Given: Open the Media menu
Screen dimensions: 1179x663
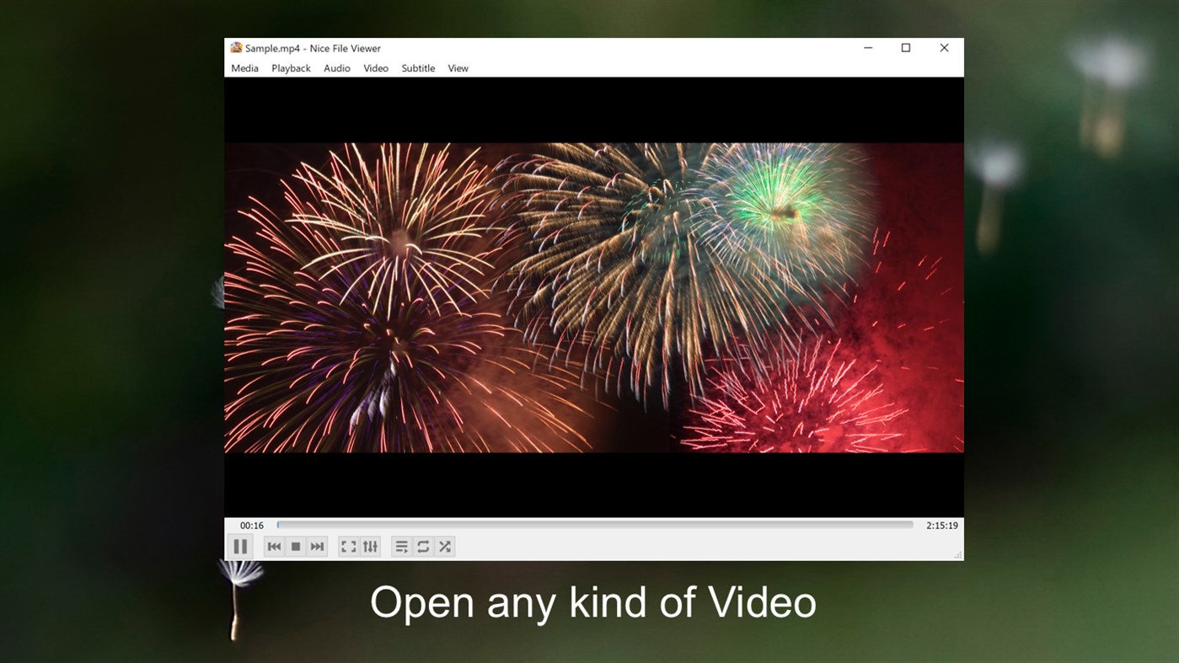Looking at the screenshot, I should tap(244, 68).
